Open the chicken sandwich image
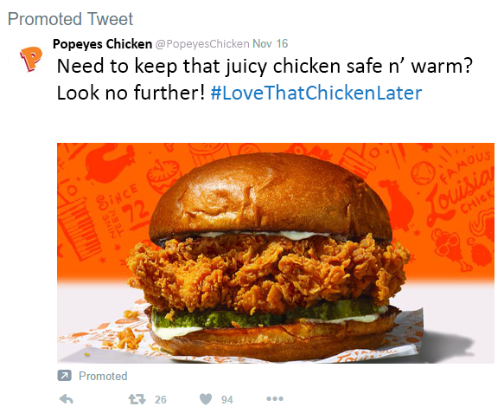Image resolution: width=504 pixels, height=413 pixels. tap(276, 253)
